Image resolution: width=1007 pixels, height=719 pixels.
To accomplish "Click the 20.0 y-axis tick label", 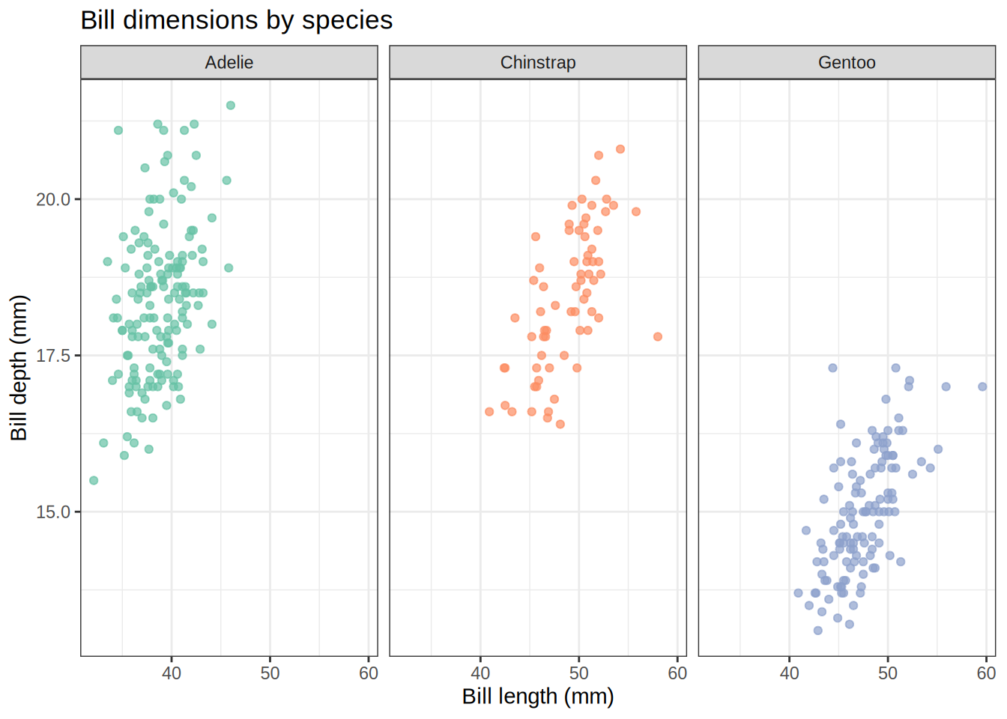I will (x=53, y=199).
